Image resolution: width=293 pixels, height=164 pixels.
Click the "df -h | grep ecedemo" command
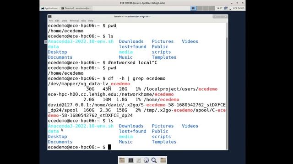(136, 78)
